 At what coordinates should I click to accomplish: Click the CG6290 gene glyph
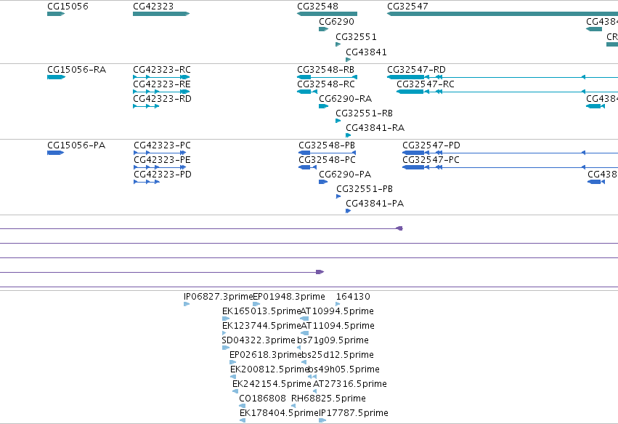[324, 29]
